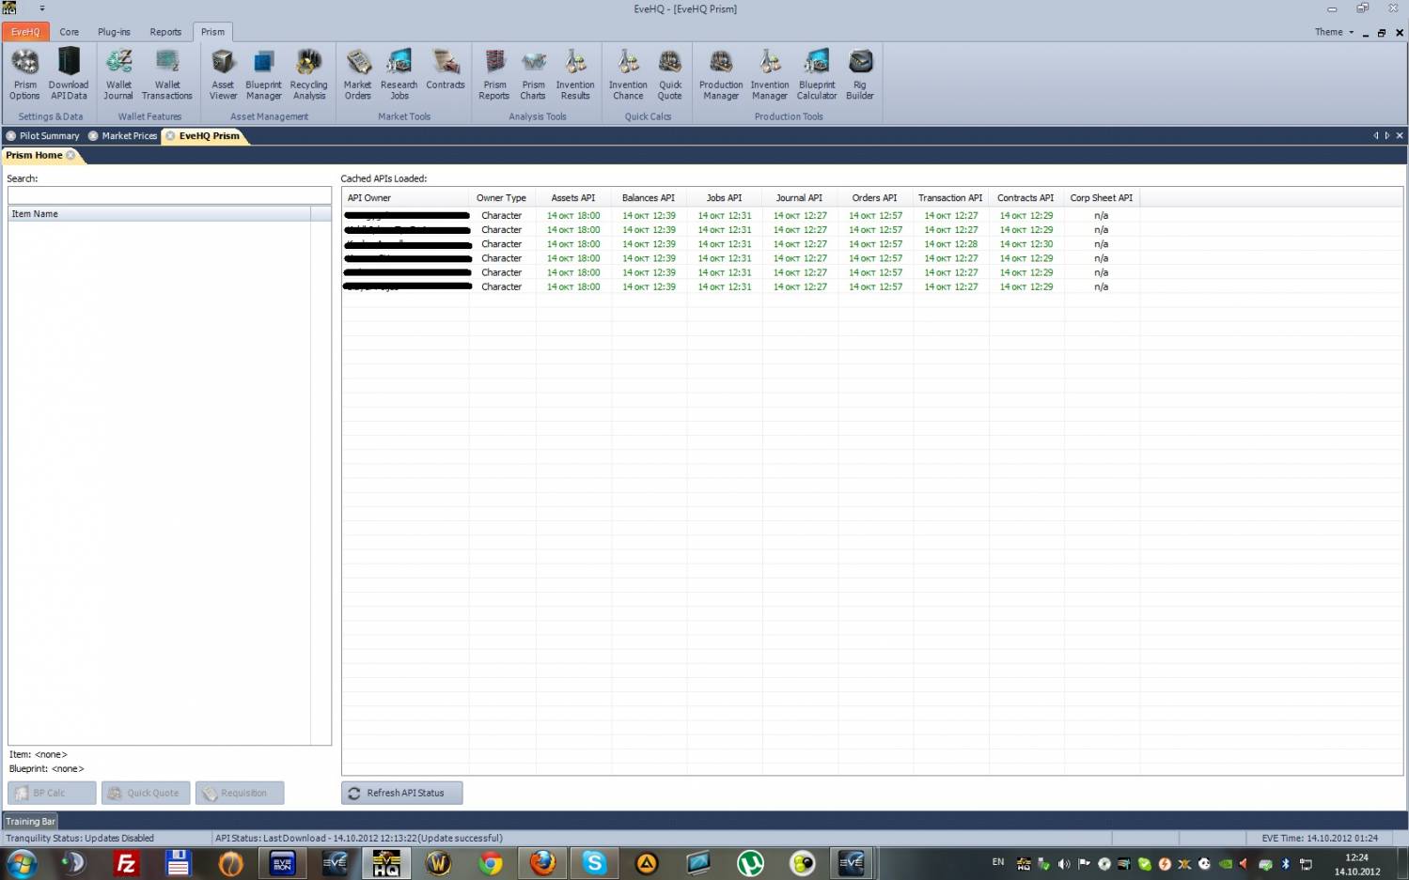
Task: Open FileZilla from taskbar
Action: [125, 863]
